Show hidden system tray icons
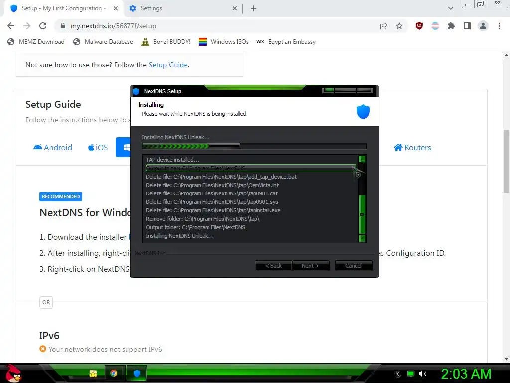This screenshot has height=383, width=510. click(x=398, y=374)
